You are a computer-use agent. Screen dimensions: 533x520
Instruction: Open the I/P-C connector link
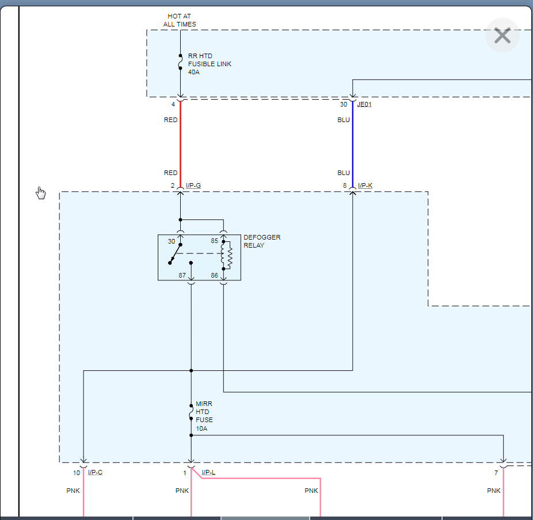95,472
